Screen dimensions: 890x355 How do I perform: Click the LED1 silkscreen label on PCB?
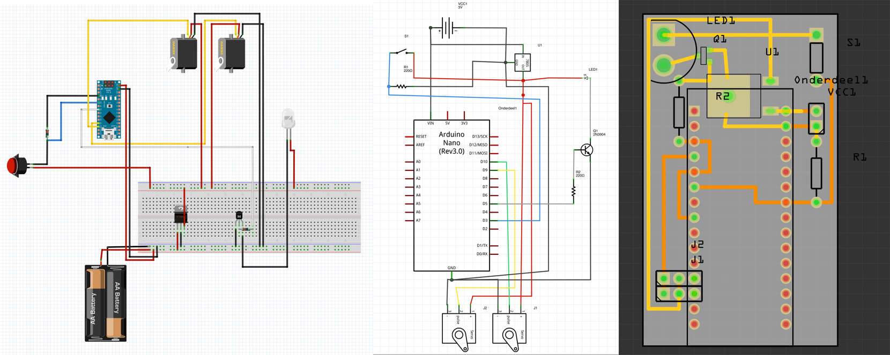(721, 21)
